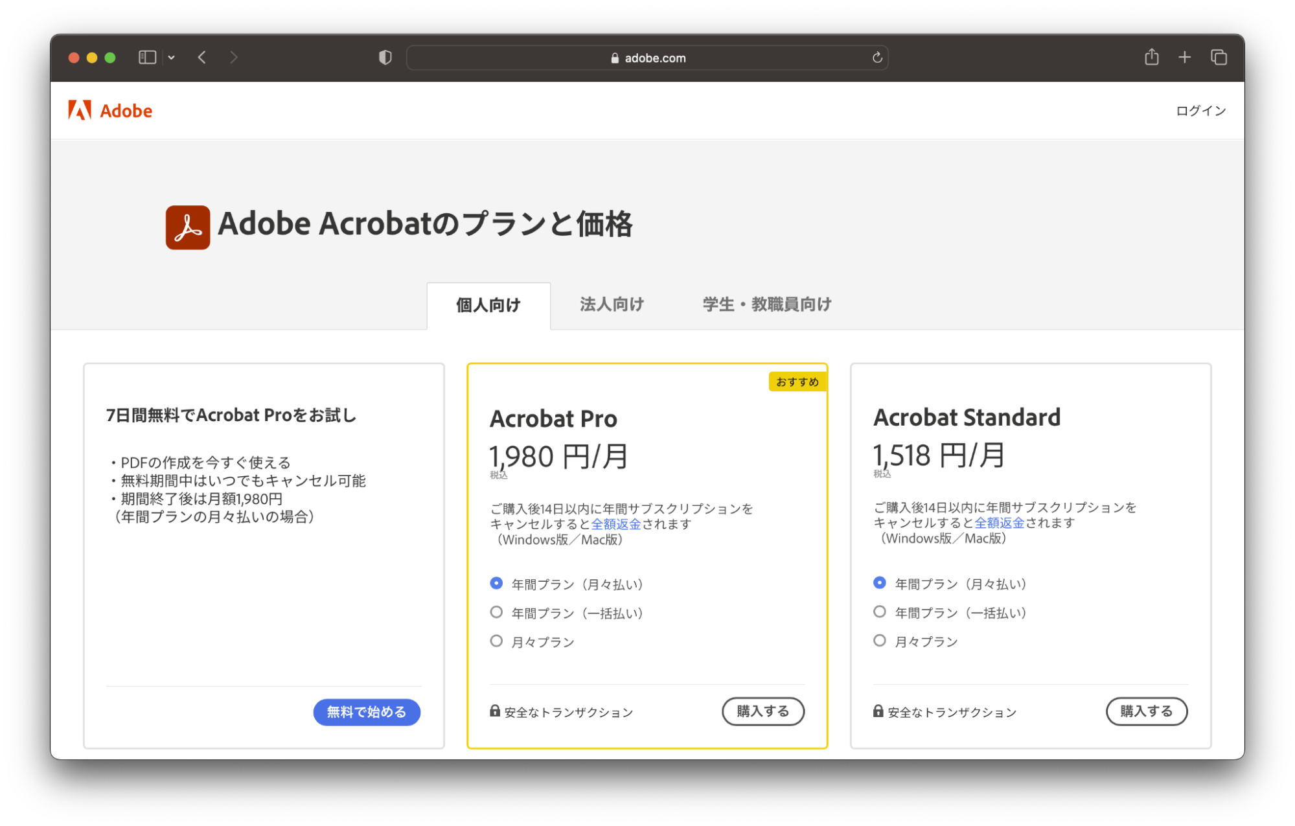Select the 個人向け tab

pyautogui.click(x=488, y=305)
